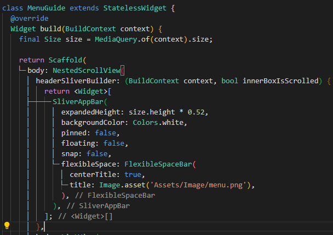Click 'Colors' in Colors.white

point(145,123)
